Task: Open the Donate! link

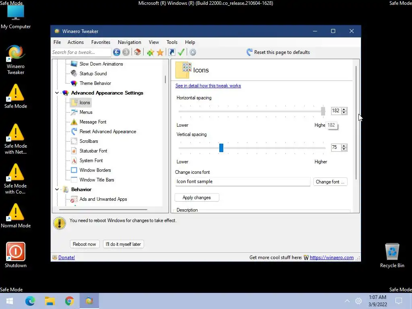Action: [66, 257]
